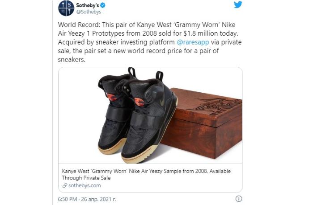This screenshot has width=313, height=205.
Task: Click the sothebys.com domain link
Action: (85, 185)
